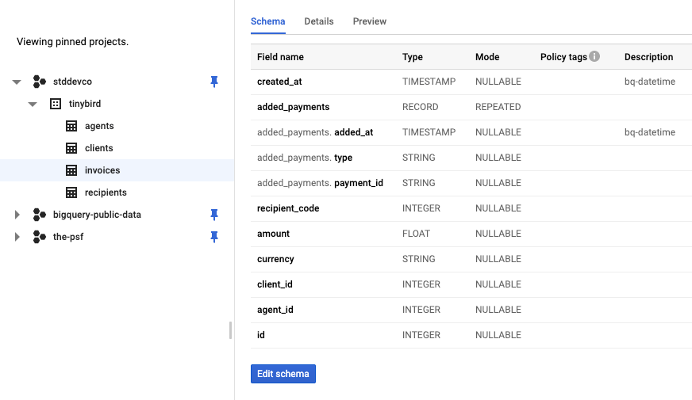The width and height of the screenshot is (692, 400).
Task: Unpin the the-psf project
Action: pyautogui.click(x=213, y=237)
